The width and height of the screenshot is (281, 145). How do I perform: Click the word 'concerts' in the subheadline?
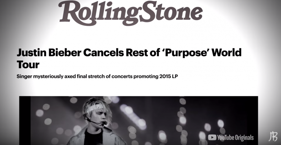pyautogui.click(x=122, y=77)
